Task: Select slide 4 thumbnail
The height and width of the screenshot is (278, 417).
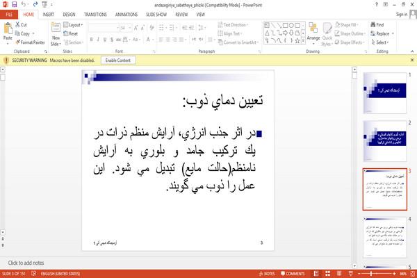Action: coord(385,237)
